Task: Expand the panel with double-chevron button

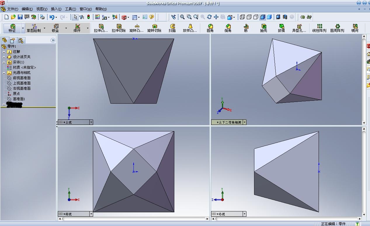Action: point(53,40)
